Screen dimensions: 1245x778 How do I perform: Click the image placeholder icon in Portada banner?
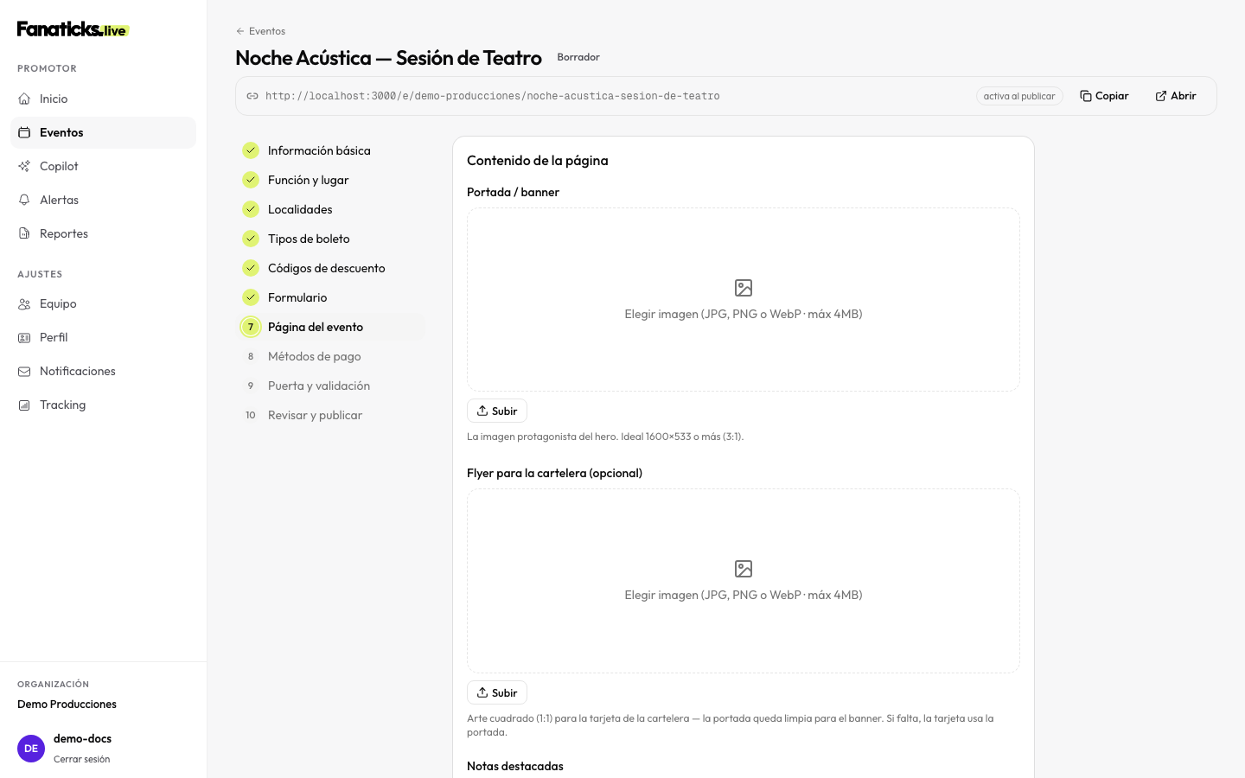[x=744, y=288]
